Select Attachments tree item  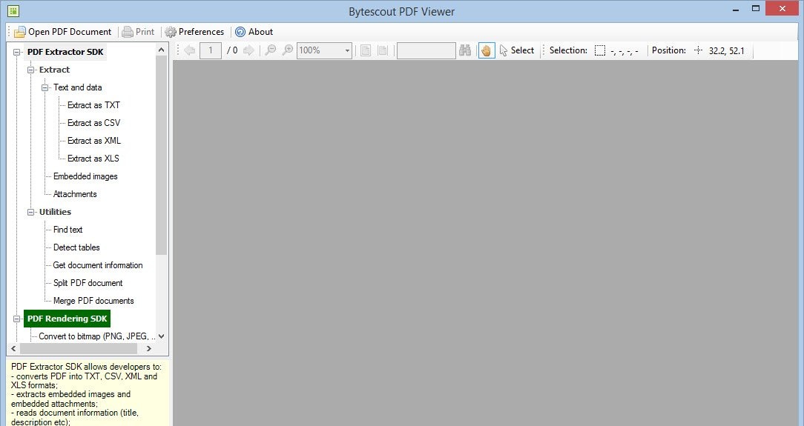click(75, 194)
